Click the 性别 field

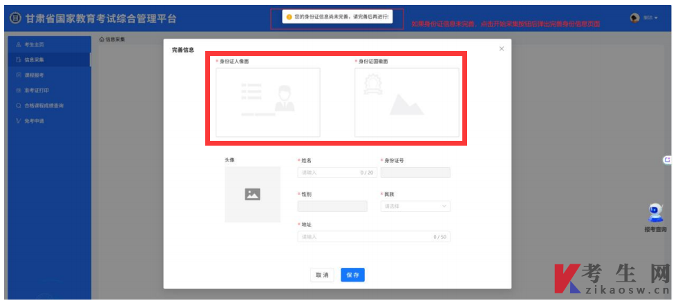click(x=332, y=206)
